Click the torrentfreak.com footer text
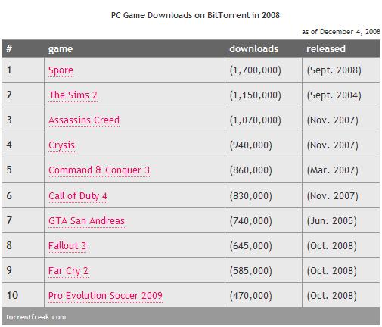 tap(36, 317)
